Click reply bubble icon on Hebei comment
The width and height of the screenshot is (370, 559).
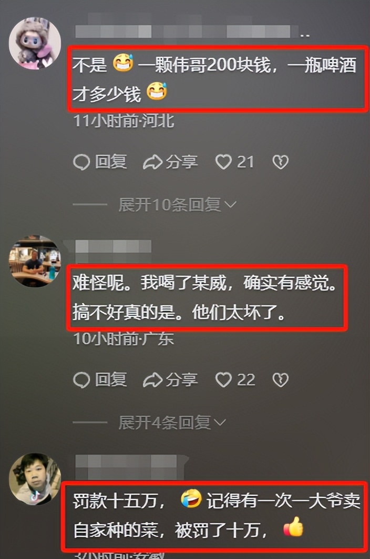81,162
